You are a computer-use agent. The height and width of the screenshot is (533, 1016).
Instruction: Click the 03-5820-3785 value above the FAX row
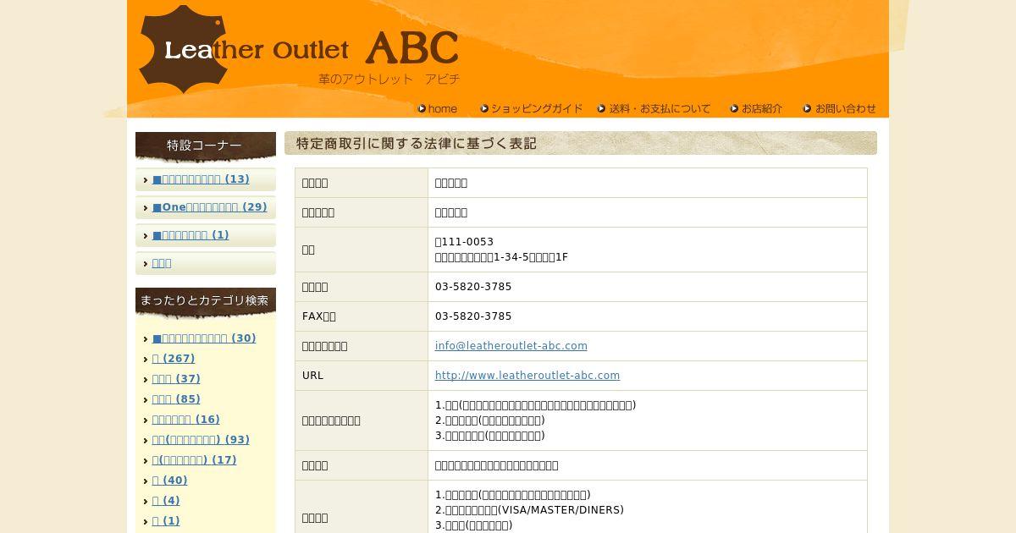pyautogui.click(x=473, y=287)
